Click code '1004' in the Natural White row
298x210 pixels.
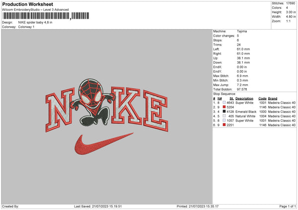coord(263,116)
